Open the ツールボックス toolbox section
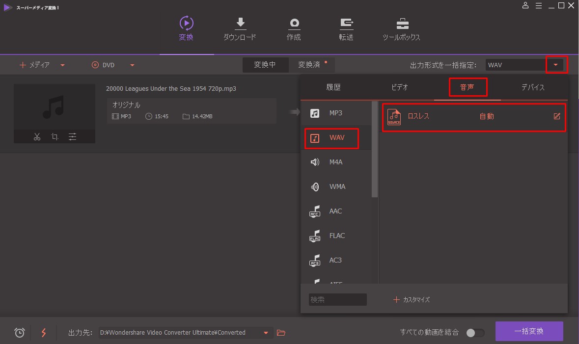Screen dimensions: 579x344 click(x=402, y=29)
